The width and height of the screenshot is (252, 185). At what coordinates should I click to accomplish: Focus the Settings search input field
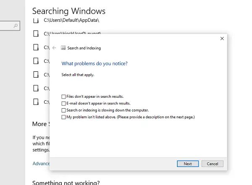pyautogui.click(x=7, y=26)
